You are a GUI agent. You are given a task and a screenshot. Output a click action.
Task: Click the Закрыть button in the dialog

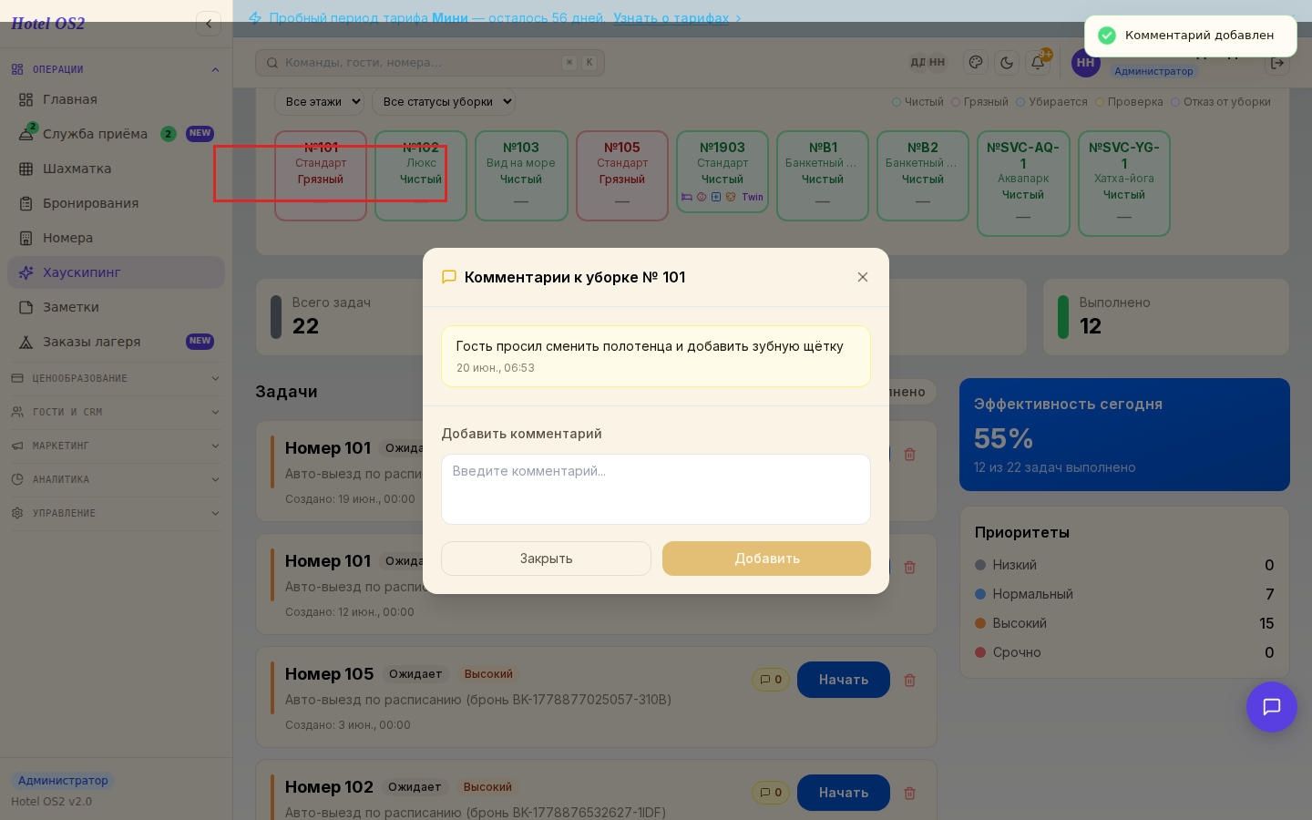pos(546,559)
